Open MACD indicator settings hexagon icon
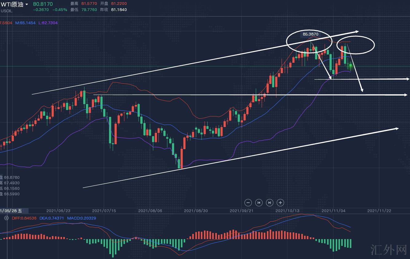Screen dimensions: 410x259 (x=6, y=218)
